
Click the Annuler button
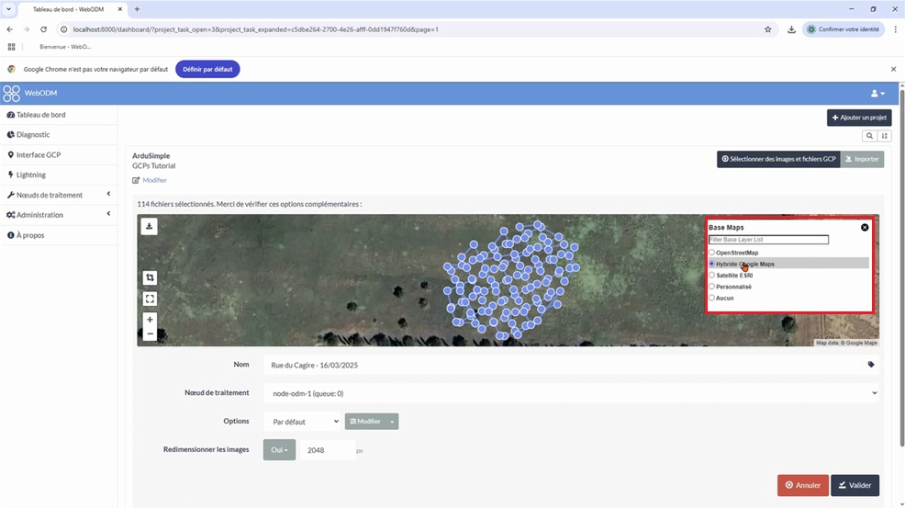pos(803,485)
